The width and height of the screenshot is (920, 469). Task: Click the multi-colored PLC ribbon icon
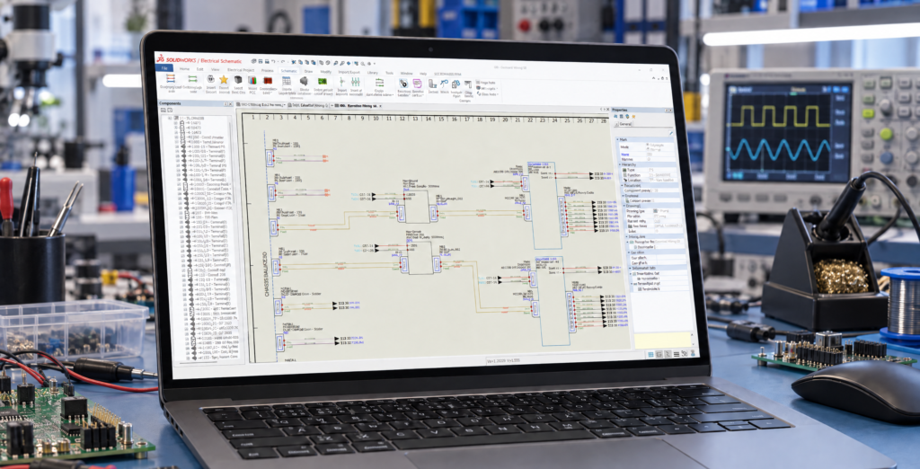click(x=252, y=81)
